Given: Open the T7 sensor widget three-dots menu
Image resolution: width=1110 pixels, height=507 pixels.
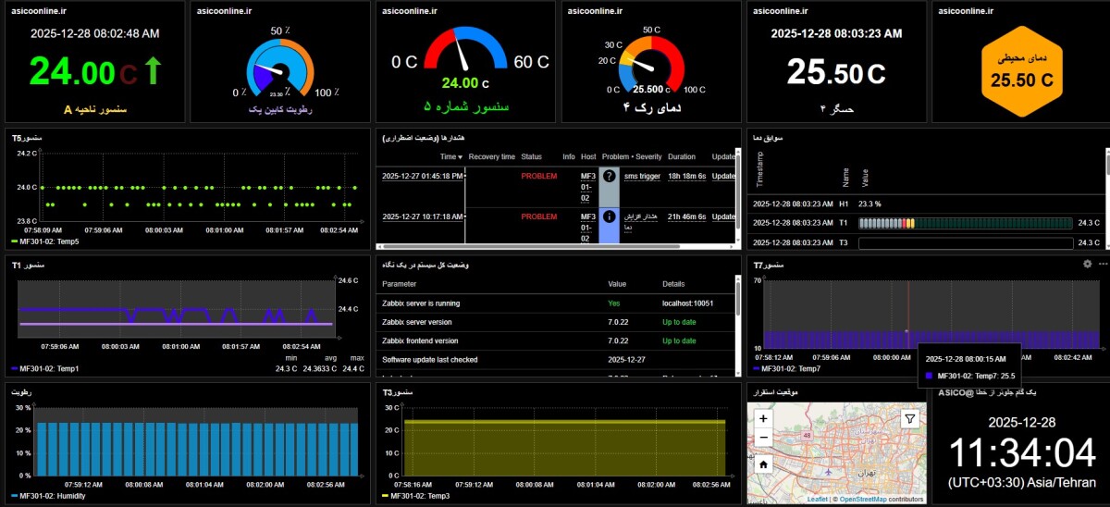Looking at the screenshot, I should coord(1102,264).
